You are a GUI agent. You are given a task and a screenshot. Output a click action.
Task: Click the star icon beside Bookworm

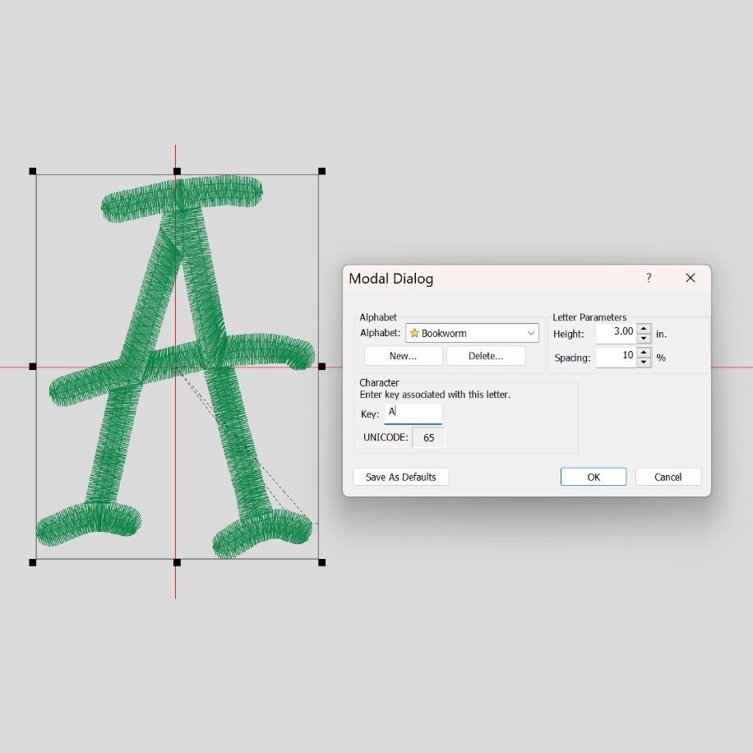pos(415,334)
